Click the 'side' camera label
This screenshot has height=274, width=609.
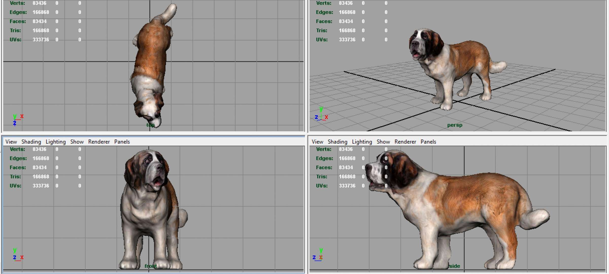tap(454, 266)
